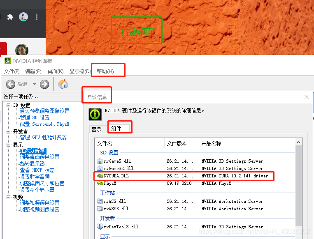Viewport: 314px width, 239px height.
Task: Sort by 文件版本 column header
Action: click(181, 143)
